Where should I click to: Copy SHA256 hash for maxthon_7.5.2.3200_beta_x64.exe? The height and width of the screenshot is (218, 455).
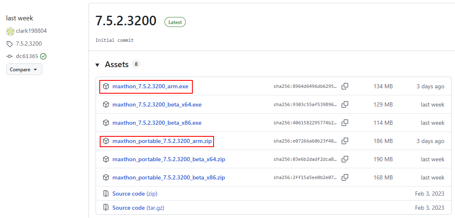[345, 104]
